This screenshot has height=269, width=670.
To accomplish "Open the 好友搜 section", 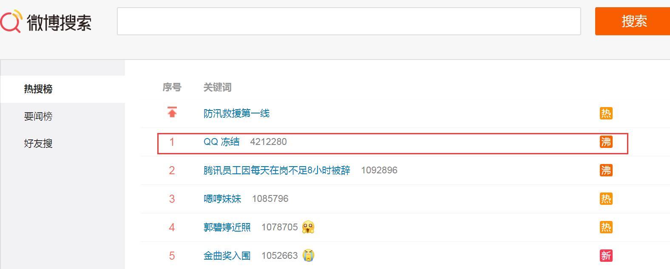I will pos(38,144).
